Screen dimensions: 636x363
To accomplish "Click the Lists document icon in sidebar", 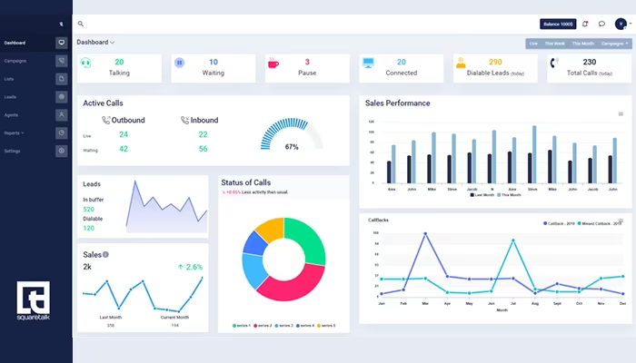I will coord(62,79).
